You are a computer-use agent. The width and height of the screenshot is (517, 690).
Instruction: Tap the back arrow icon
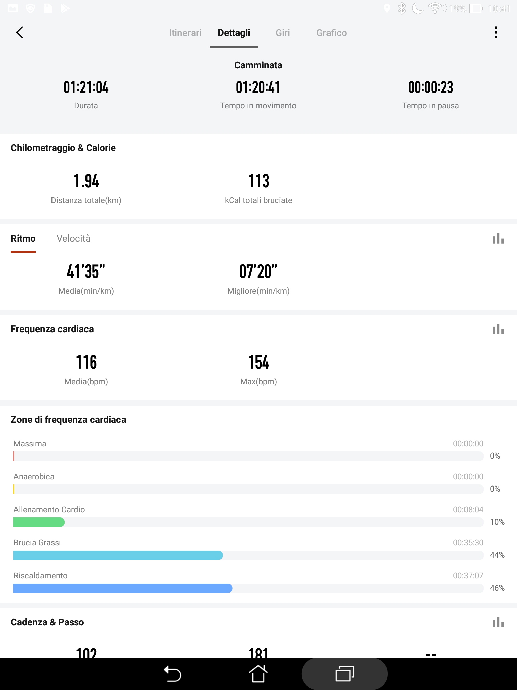pos(20,33)
